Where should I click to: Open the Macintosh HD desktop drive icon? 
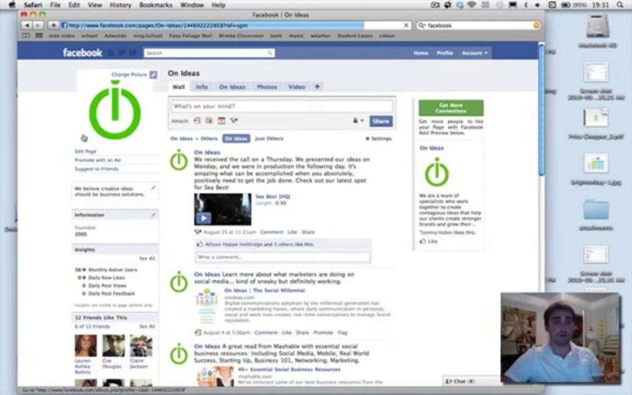point(597,26)
